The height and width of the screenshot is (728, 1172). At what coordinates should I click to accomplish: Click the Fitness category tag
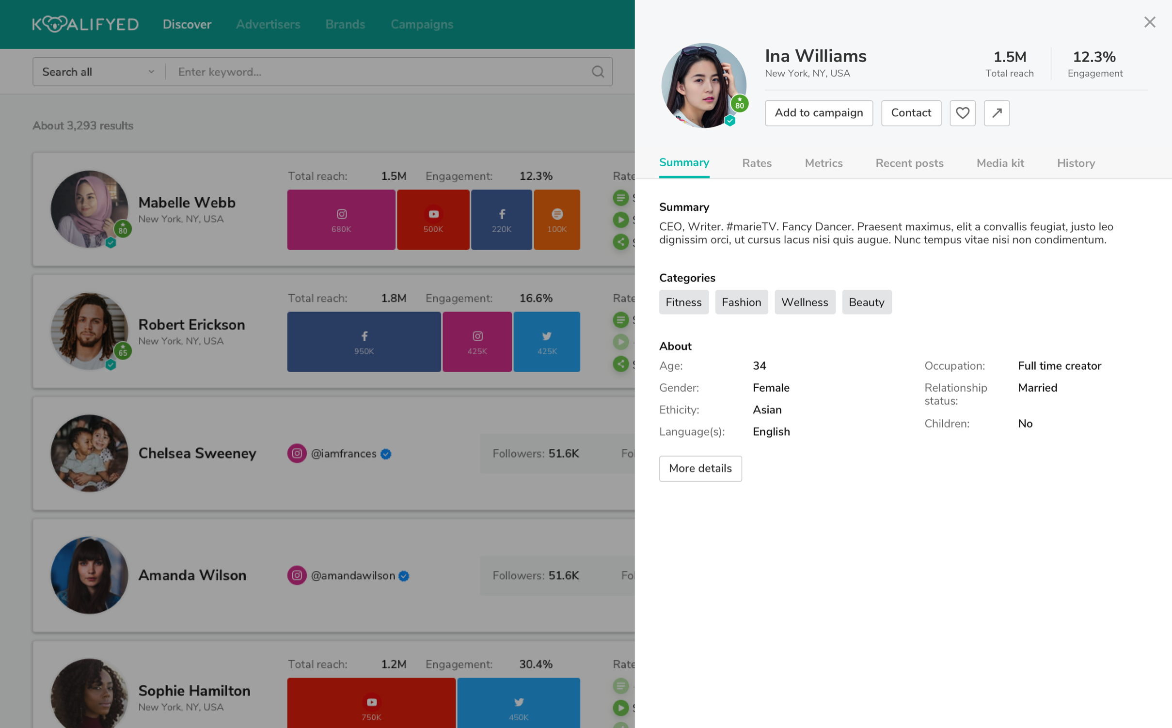[682, 302]
